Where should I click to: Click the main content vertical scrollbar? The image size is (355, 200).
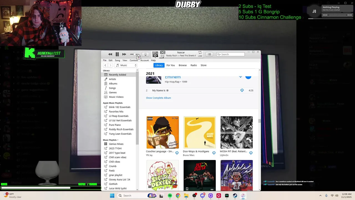click(260, 121)
